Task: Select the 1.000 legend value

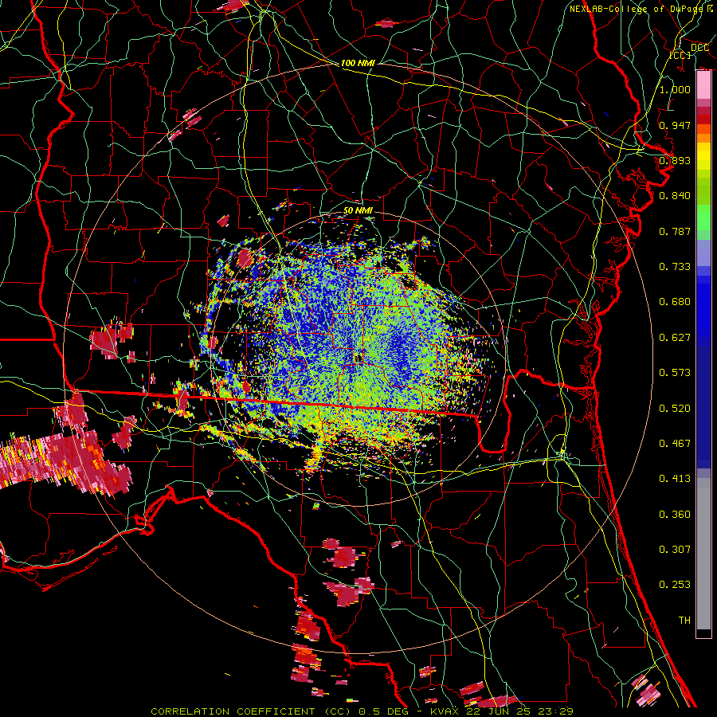Action: pos(675,89)
